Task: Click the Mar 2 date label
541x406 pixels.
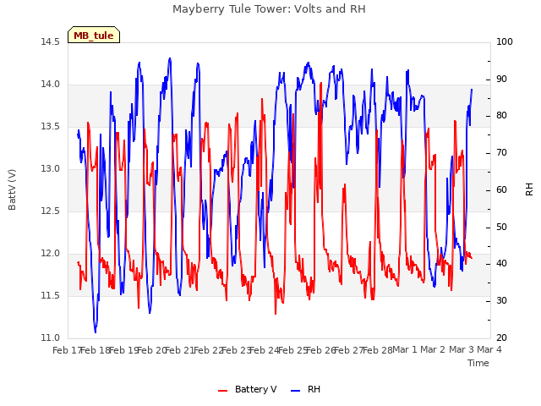Action: [x=433, y=350]
